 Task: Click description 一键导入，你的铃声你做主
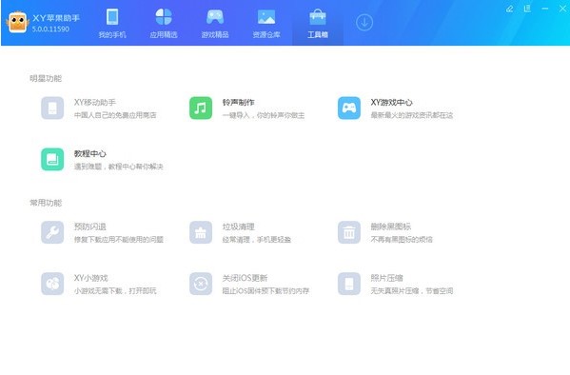[x=264, y=115]
